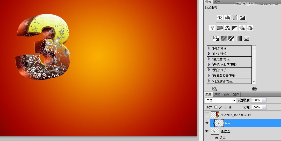Screen dimensions: 281x141
Task: Show the 4325987_15473005119 layer
Action: coord(207,115)
